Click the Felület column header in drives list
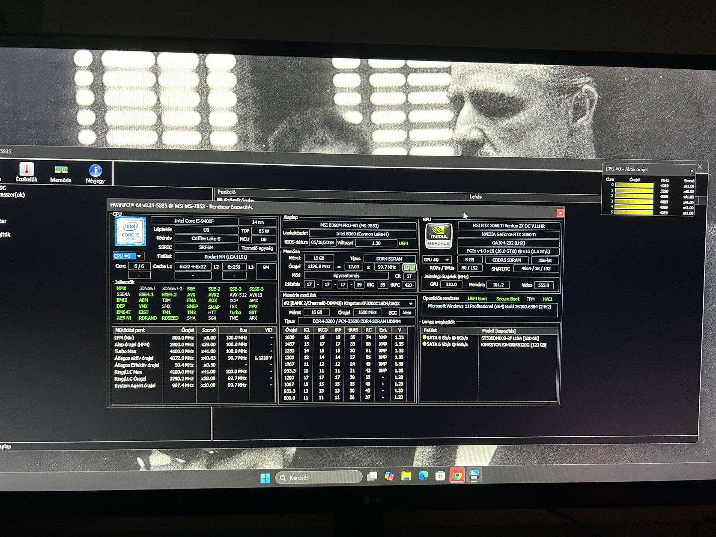Screen dimensions: 716x537 tap(449, 330)
